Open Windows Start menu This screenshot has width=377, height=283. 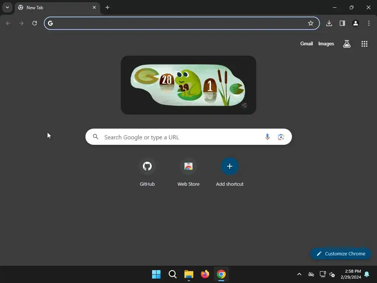(x=156, y=274)
